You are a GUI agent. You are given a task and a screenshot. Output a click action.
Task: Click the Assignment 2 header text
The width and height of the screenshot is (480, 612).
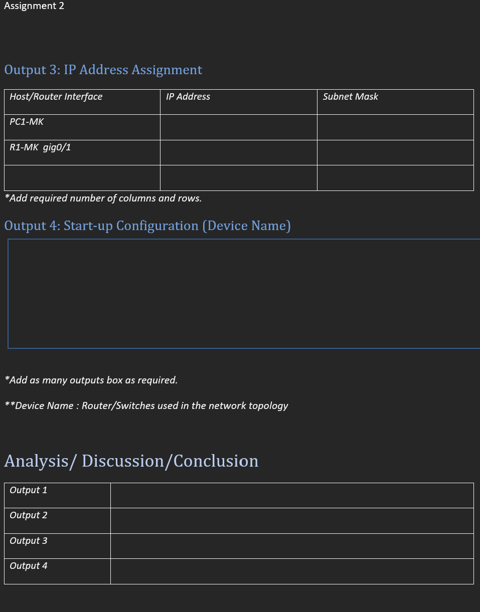click(34, 6)
